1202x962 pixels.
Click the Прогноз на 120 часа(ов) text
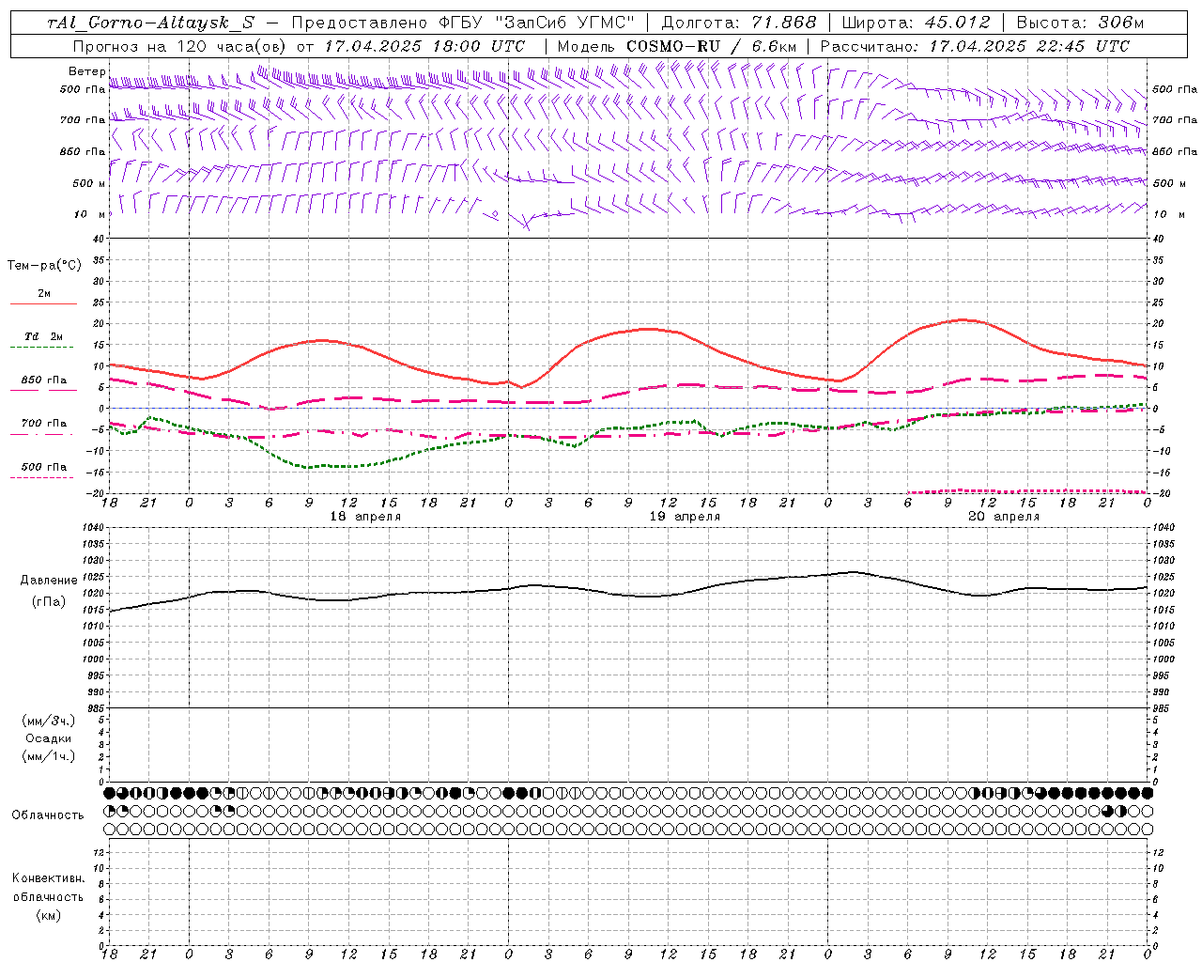click(x=181, y=46)
